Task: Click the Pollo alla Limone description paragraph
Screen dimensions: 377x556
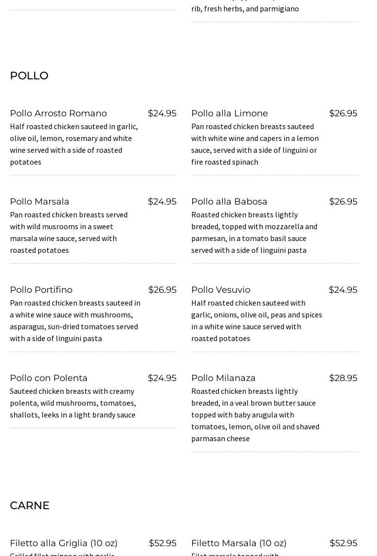Action: (255, 144)
